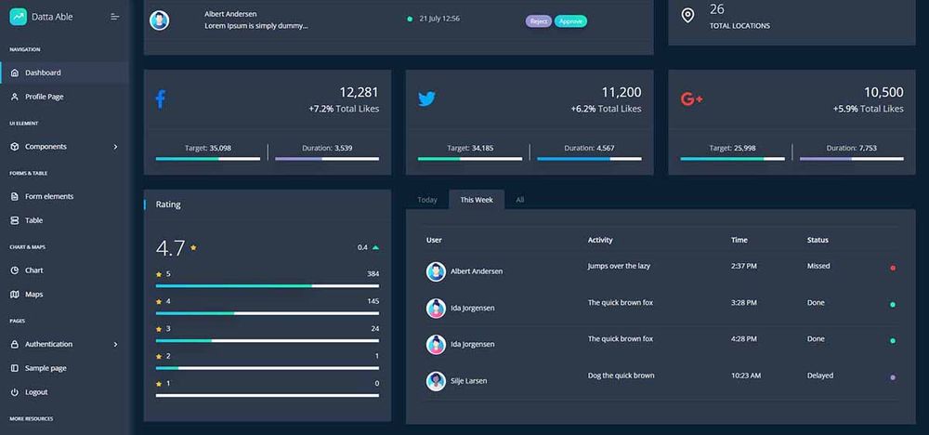This screenshot has height=435, width=929.
Task: Click the Google Plus icon
Action: (691, 99)
